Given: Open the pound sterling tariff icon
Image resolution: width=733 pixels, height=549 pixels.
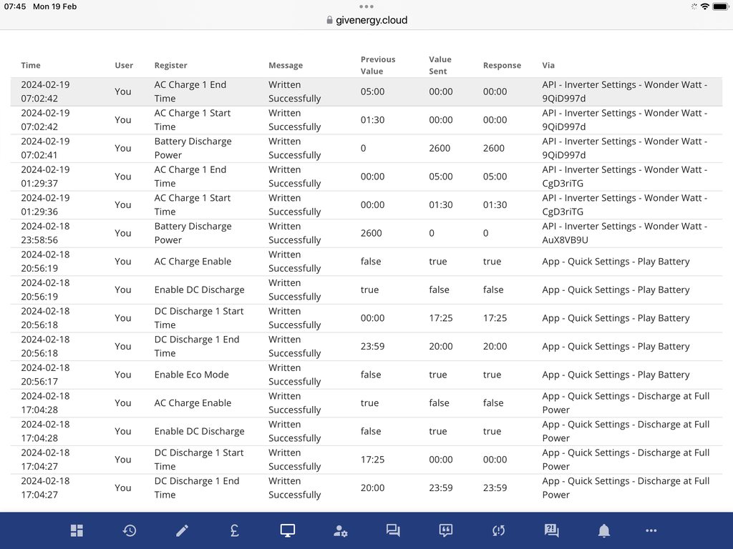Looking at the screenshot, I should click(235, 530).
